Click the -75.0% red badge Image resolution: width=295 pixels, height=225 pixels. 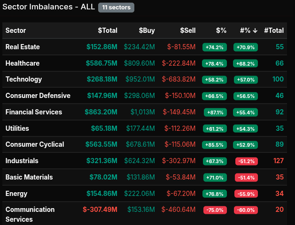click(215, 210)
